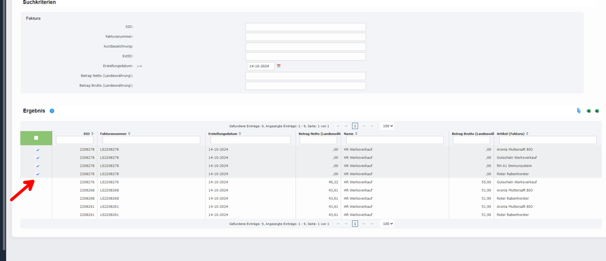The height and width of the screenshot is (261, 606).
Task: Jump to last page in top paginator
Action: point(373,126)
